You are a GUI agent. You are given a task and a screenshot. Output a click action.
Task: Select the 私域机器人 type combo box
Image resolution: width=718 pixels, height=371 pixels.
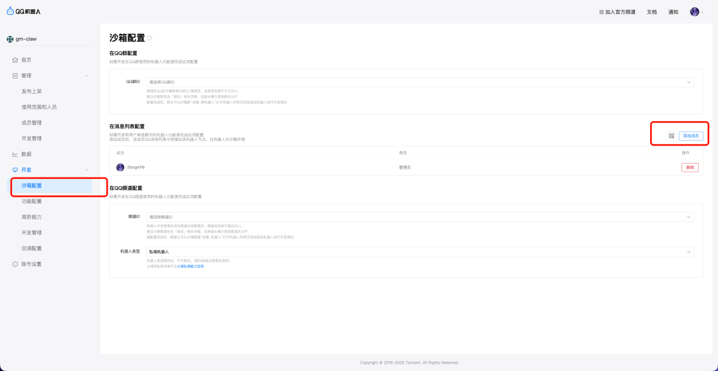pos(420,252)
